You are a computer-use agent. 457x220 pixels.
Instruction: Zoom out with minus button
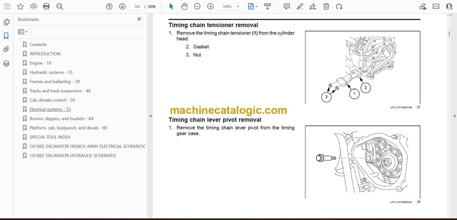click(197, 6)
